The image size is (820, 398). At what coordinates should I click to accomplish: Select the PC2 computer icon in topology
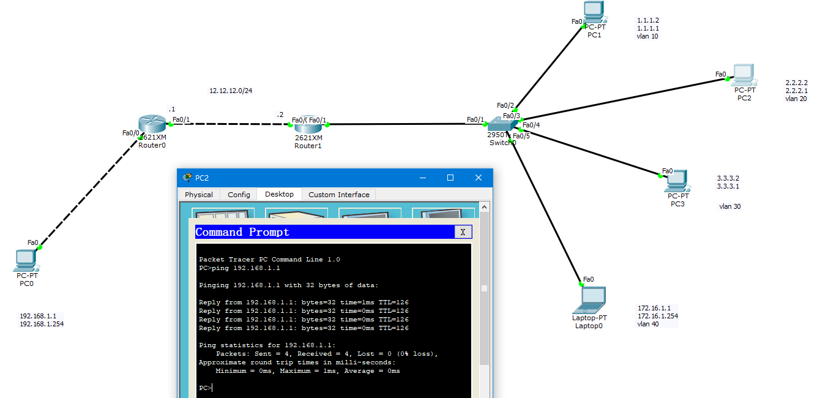point(744,75)
